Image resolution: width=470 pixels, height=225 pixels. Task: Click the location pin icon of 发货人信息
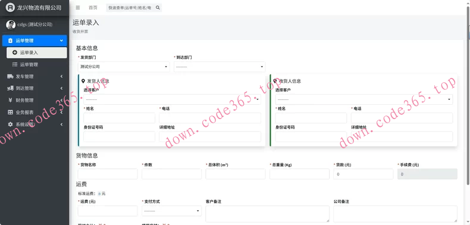coord(83,81)
